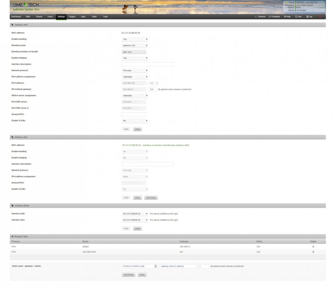This screenshot has height=289, width=333.
Task: Go to the Shares tab
Action: click(x=39, y=17)
